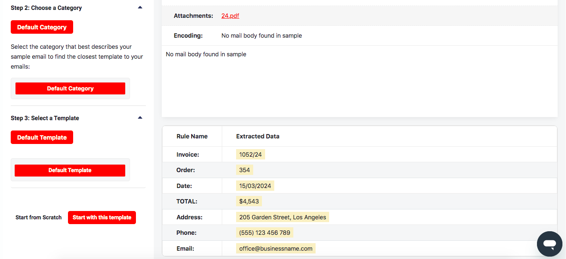Click the extracted Date 15/03/2024

coord(255,185)
